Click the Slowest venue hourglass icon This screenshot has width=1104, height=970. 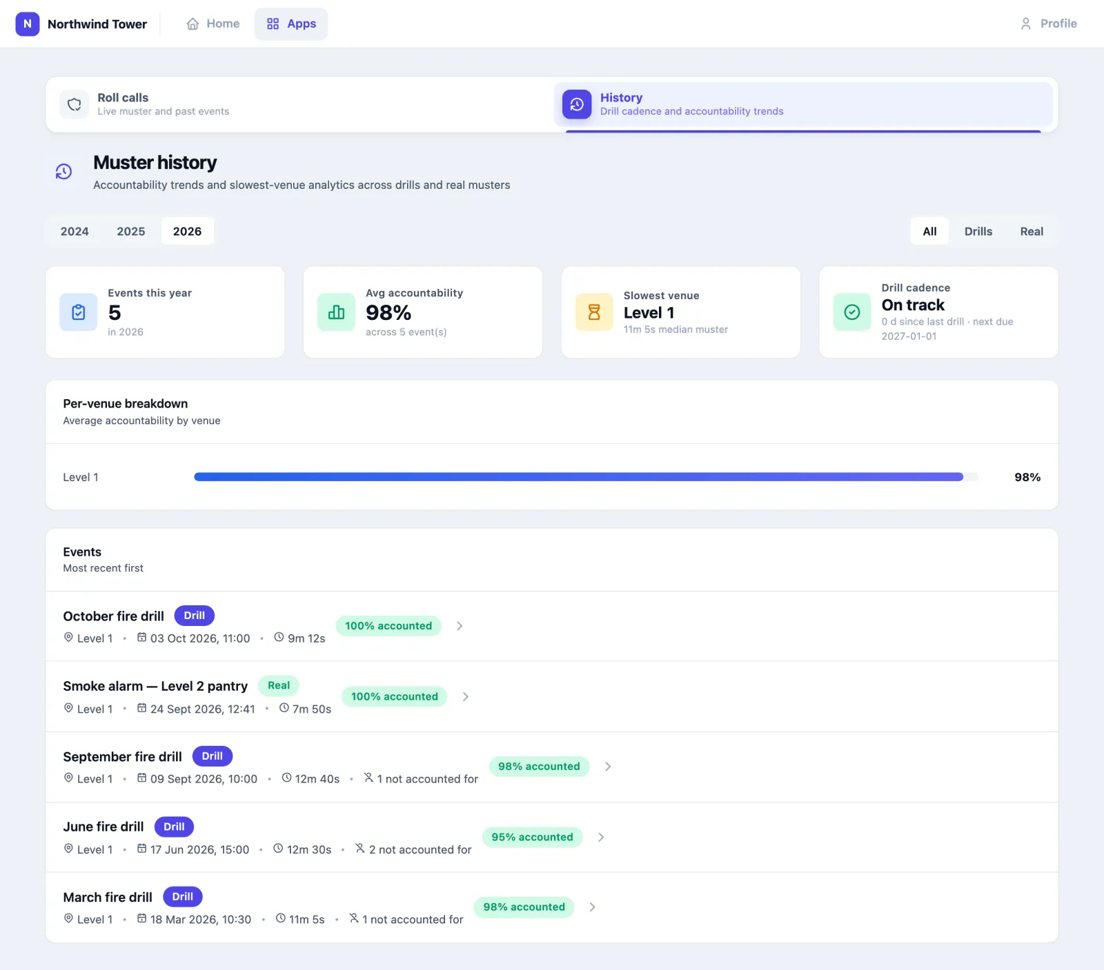point(594,312)
